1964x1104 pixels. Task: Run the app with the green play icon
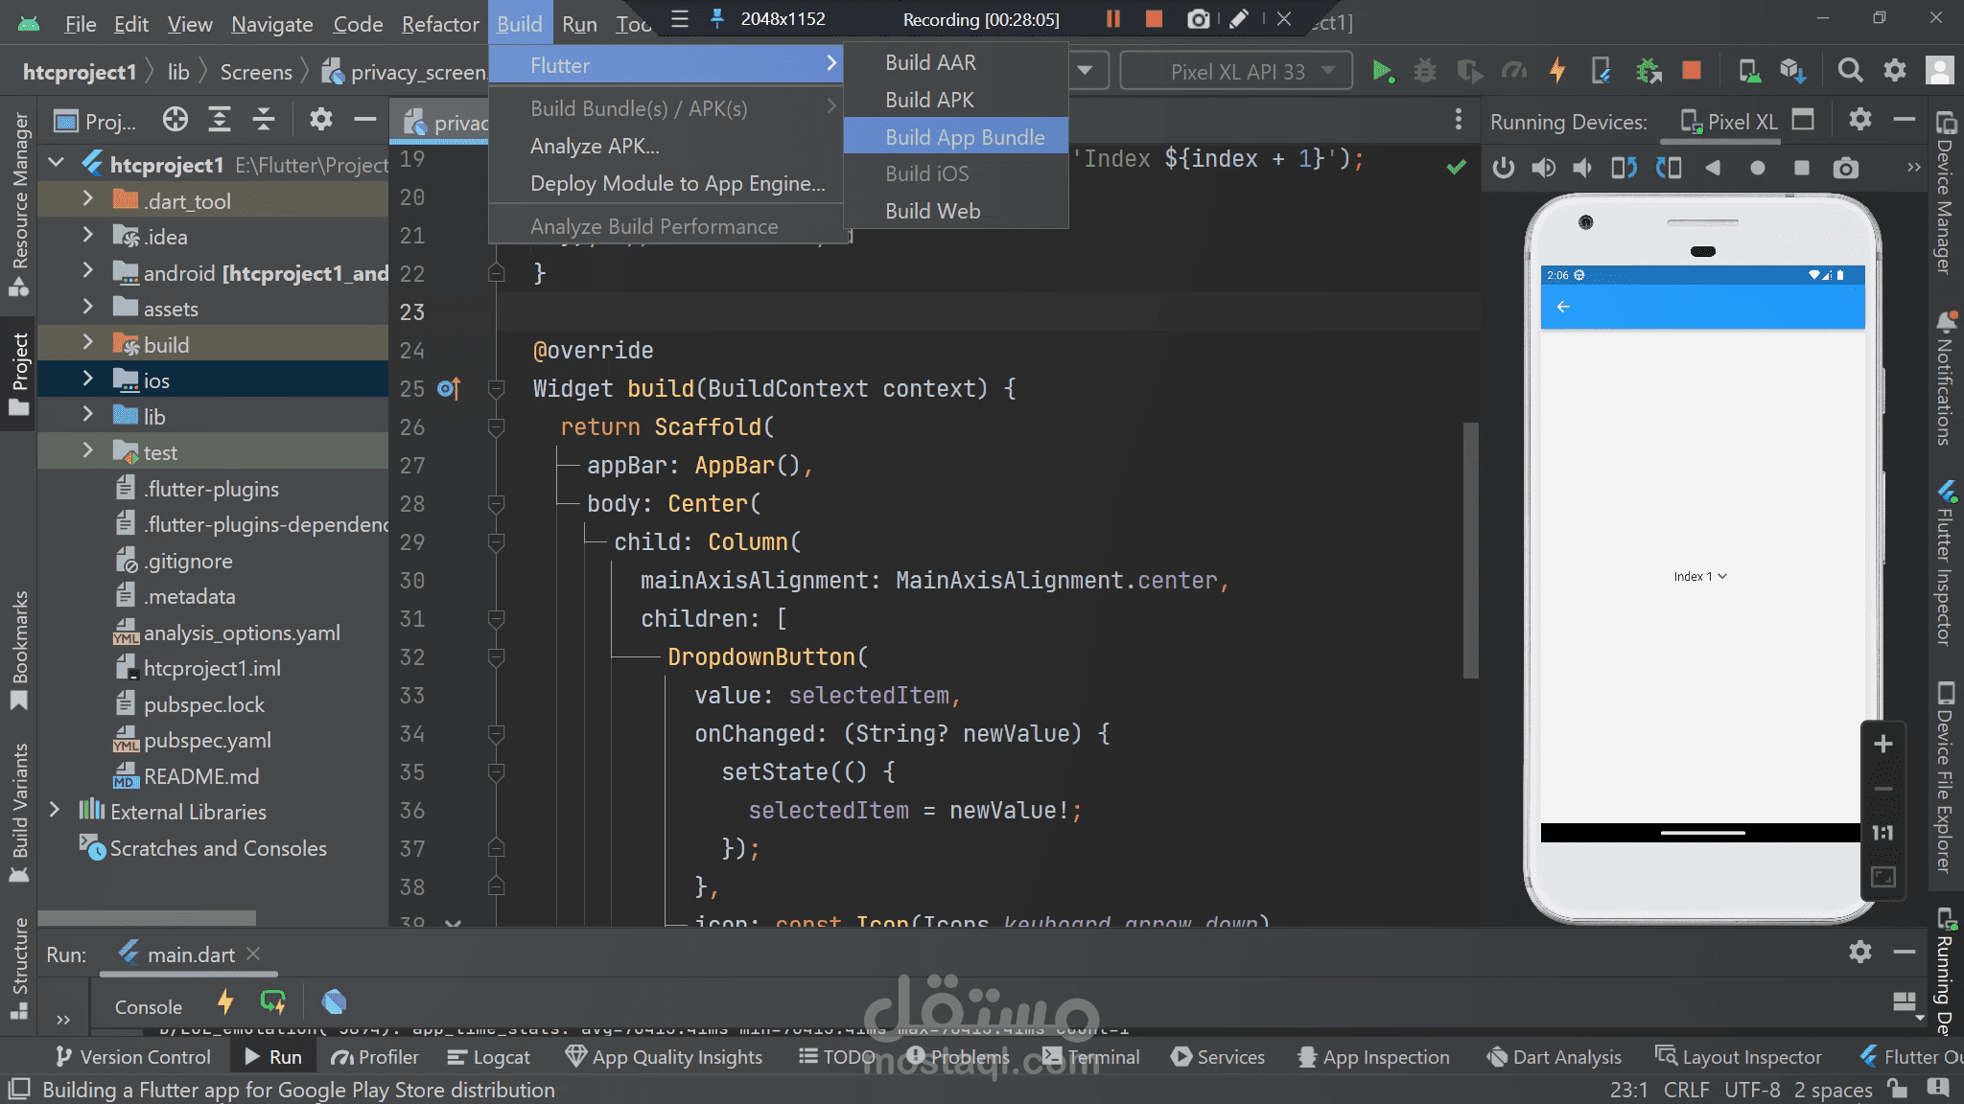[1382, 71]
